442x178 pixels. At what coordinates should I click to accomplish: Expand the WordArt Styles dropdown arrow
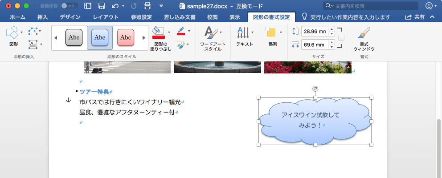[x=221, y=32]
